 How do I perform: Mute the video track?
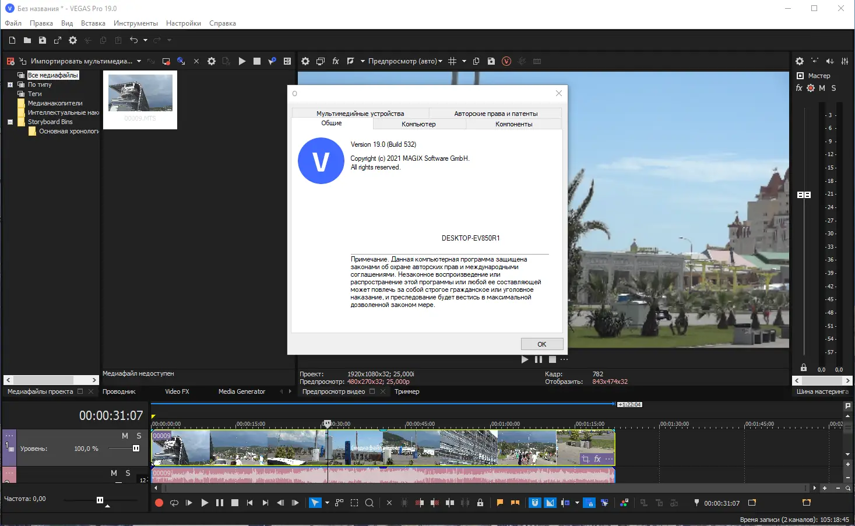[125, 436]
